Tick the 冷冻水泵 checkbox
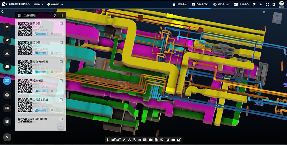 61,81
